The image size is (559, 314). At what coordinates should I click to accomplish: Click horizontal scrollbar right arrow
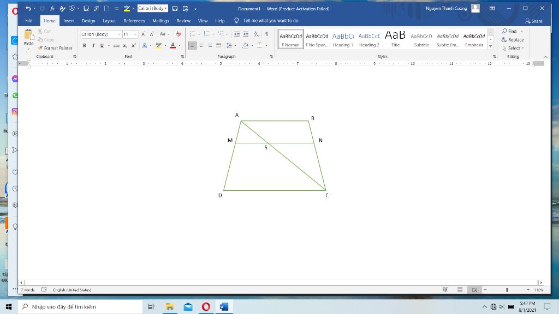(541, 283)
